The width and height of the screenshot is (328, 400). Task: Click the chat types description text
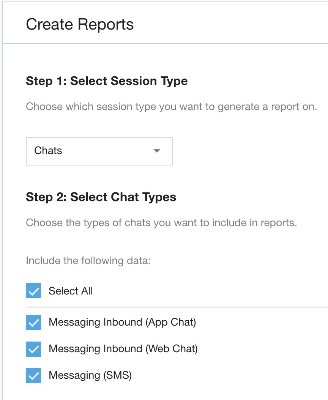pyautogui.click(x=161, y=222)
